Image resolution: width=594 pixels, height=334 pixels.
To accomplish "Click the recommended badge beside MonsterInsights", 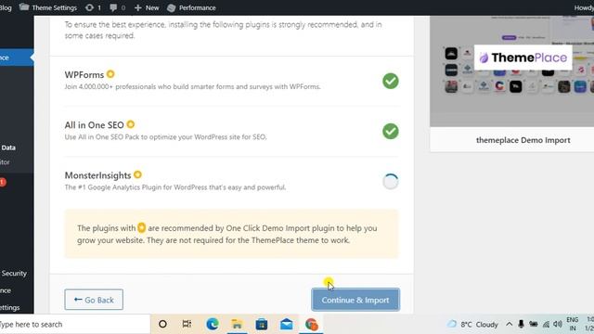I will pyautogui.click(x=137, y=174).
